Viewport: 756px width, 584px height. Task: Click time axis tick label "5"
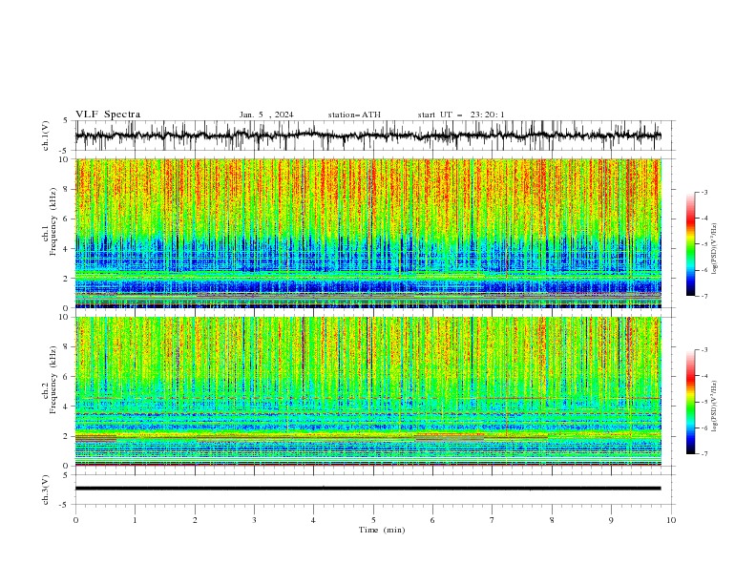pyautogui.click(x=373, y=520)
